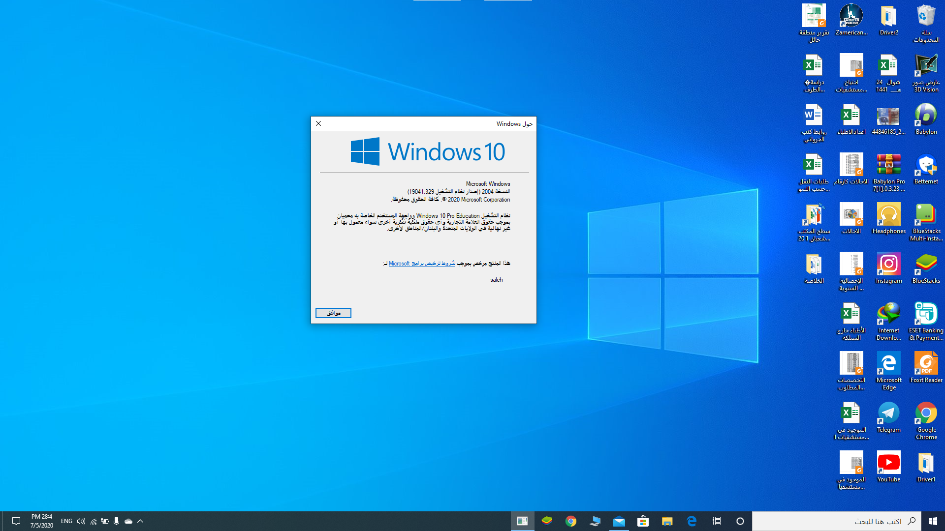Open the volume control in system tray

click(81, 521)
